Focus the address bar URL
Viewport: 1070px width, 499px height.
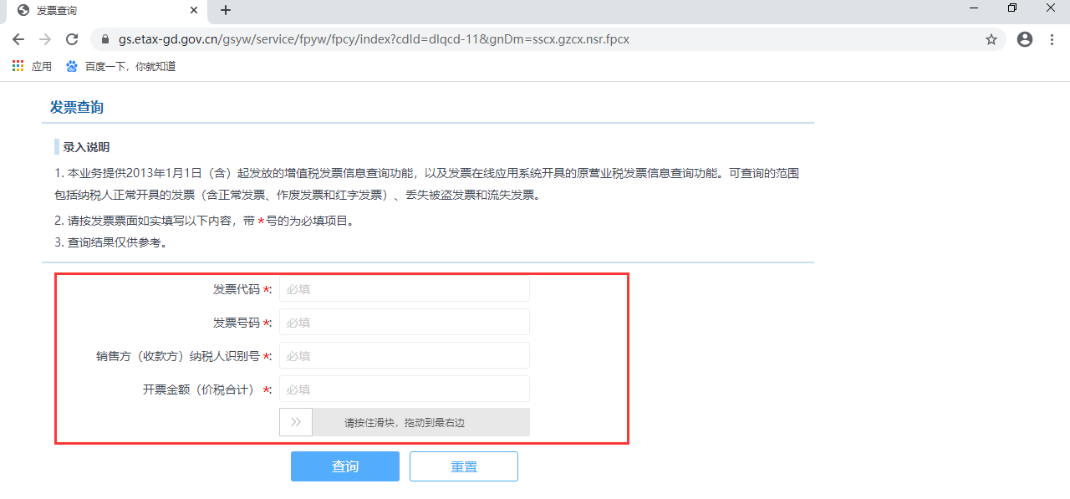point(373,39)
